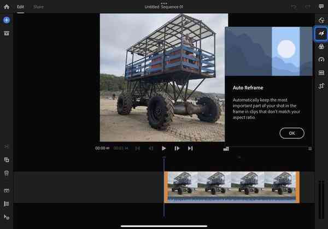The image size is (328, 229).
Task: Expand the track controls
Action: click(x=7, y=203)
